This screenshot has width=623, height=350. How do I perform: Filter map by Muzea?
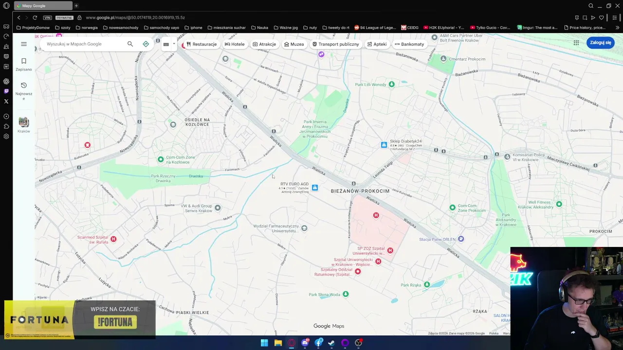click(294, 44)
